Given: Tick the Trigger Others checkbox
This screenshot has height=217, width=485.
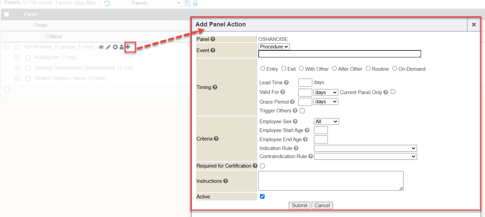Looking at the screenshot, I should (x=302, y=111).
